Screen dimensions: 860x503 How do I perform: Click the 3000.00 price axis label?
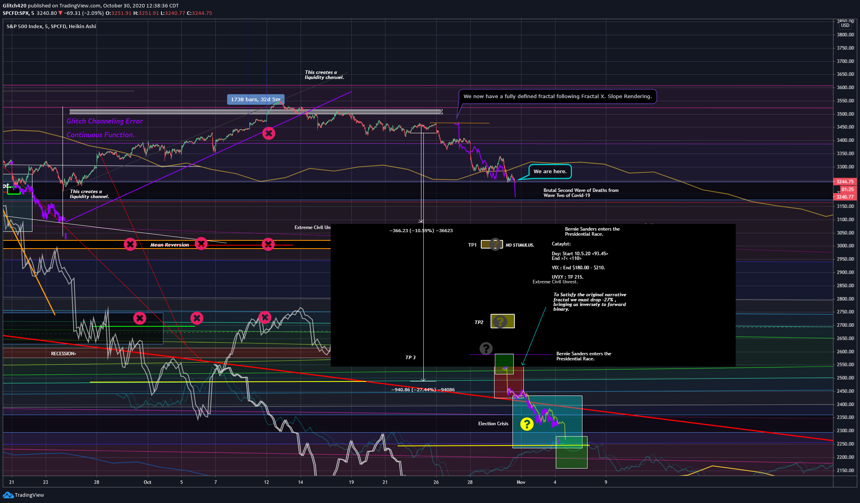[845, 245]
